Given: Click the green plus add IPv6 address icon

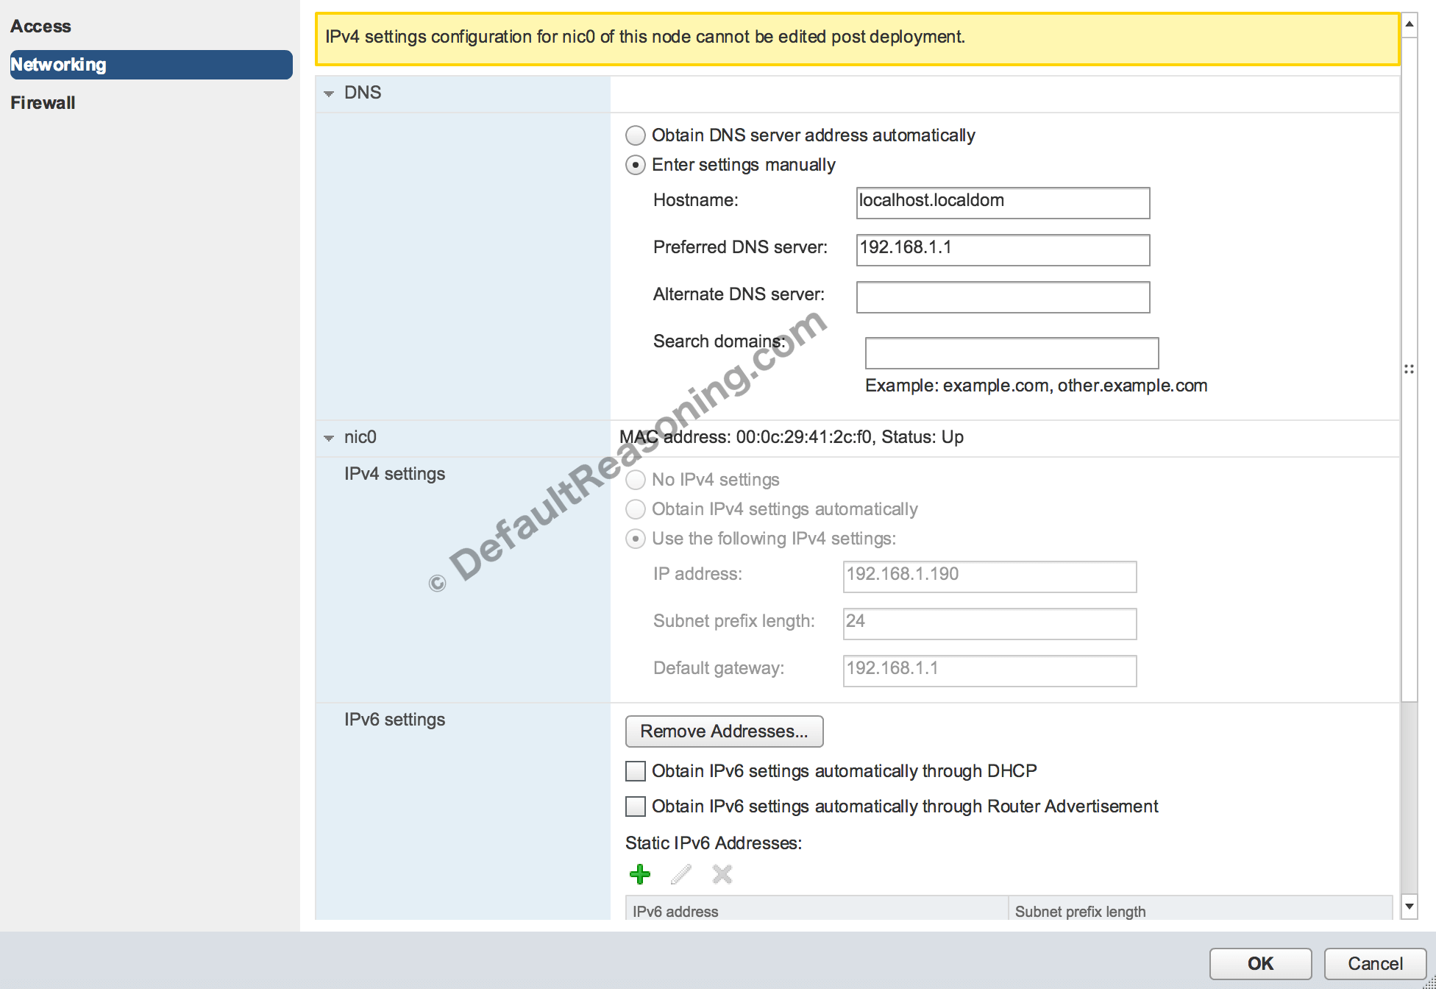Looking at the screenshot, I should pos(640,874).
